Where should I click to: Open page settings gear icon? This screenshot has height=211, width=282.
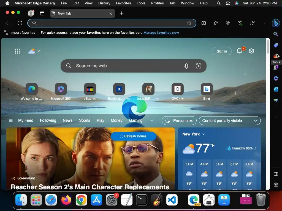tap(251, 51)
